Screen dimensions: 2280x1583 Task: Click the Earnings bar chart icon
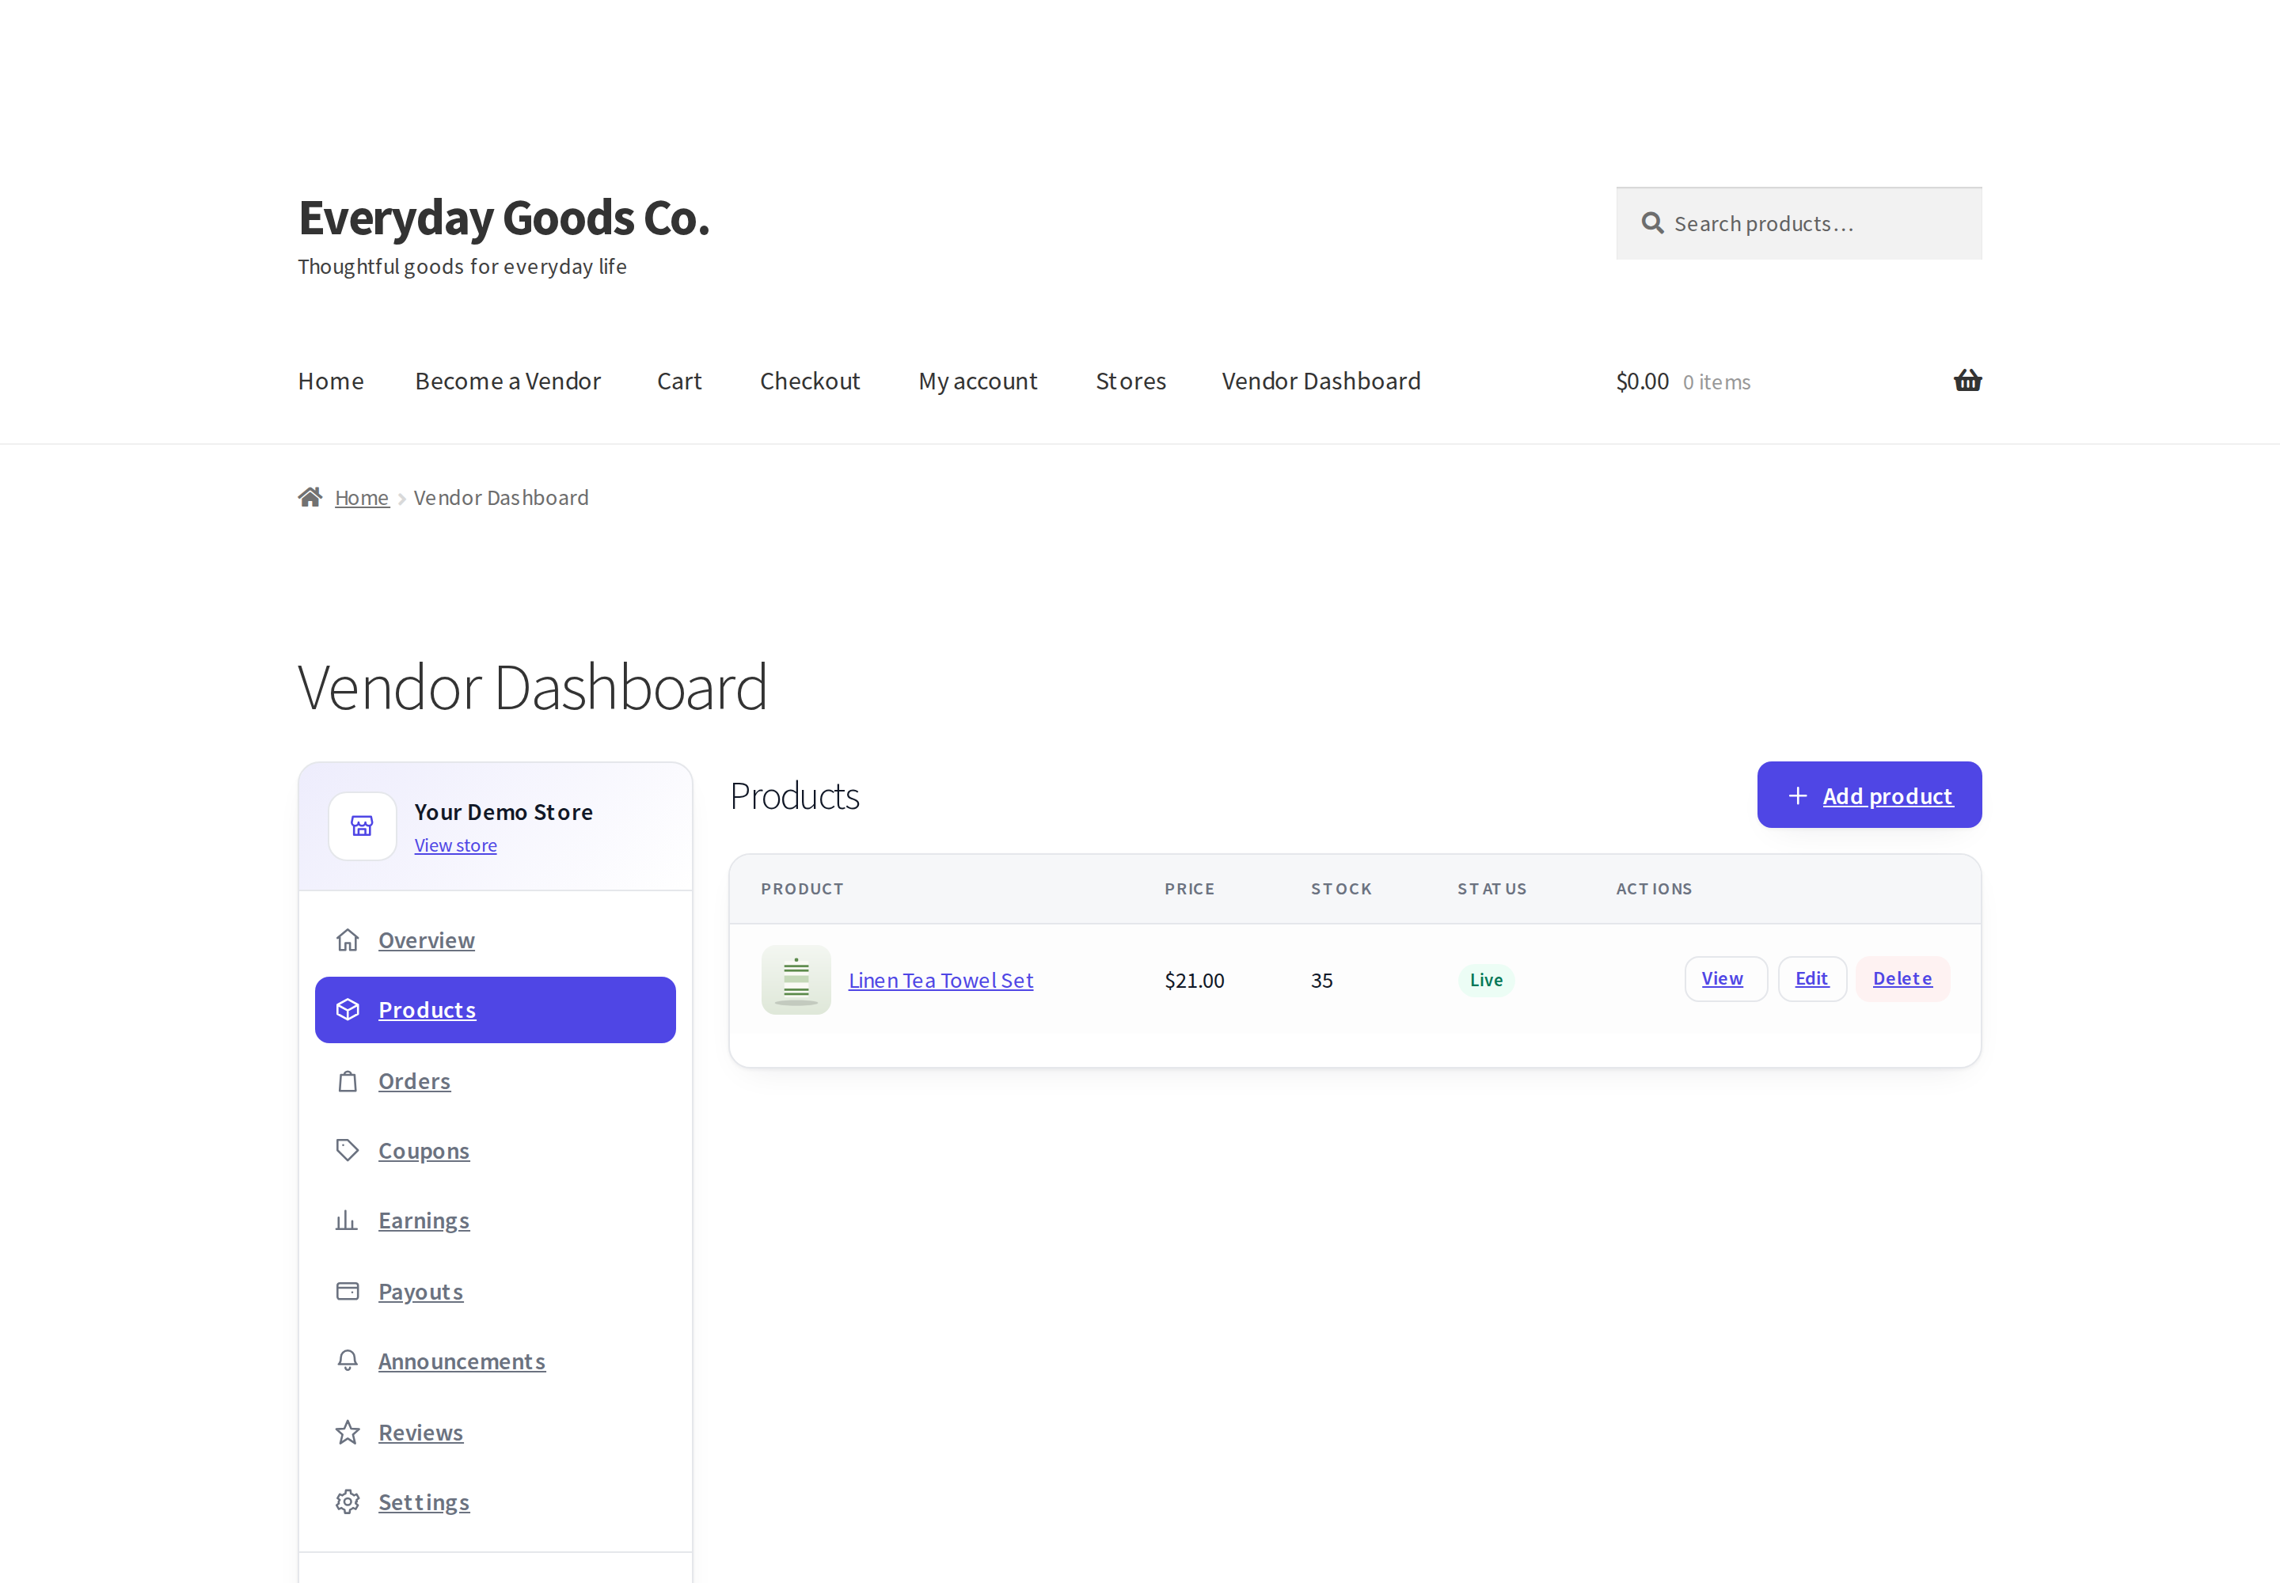coord(348,1220)
